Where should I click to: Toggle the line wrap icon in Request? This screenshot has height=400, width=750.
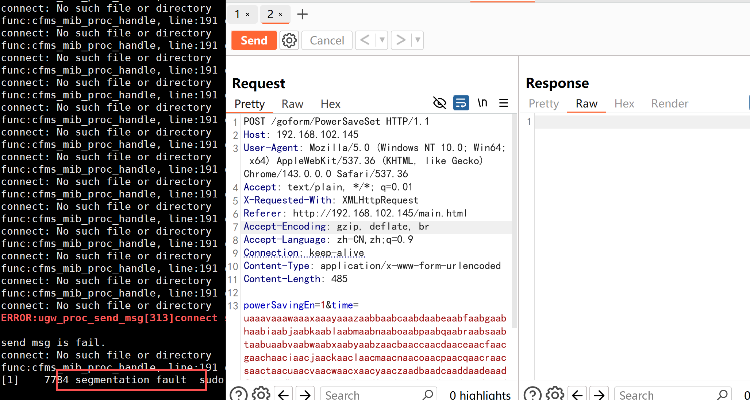click(x=461, y=103)
